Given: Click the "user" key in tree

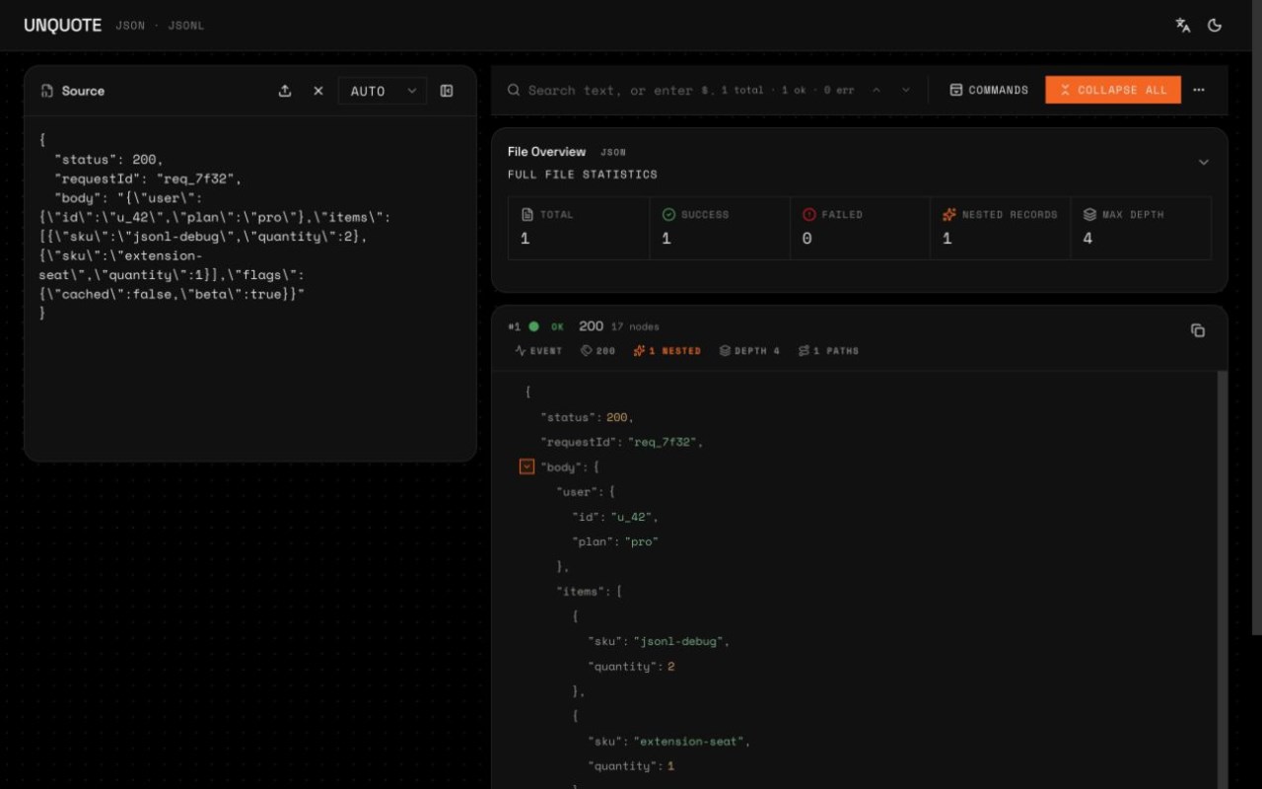Looking at the screenshot, I should click(579, 492).
